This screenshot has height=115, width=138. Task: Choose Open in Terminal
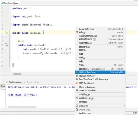[100, 90]
